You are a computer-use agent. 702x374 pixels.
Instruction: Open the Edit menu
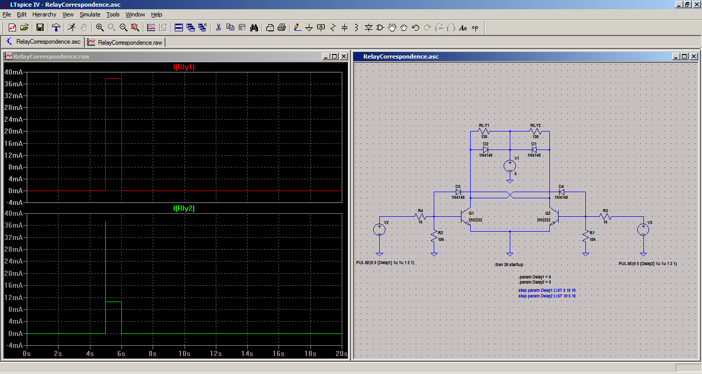pos(22,14)
